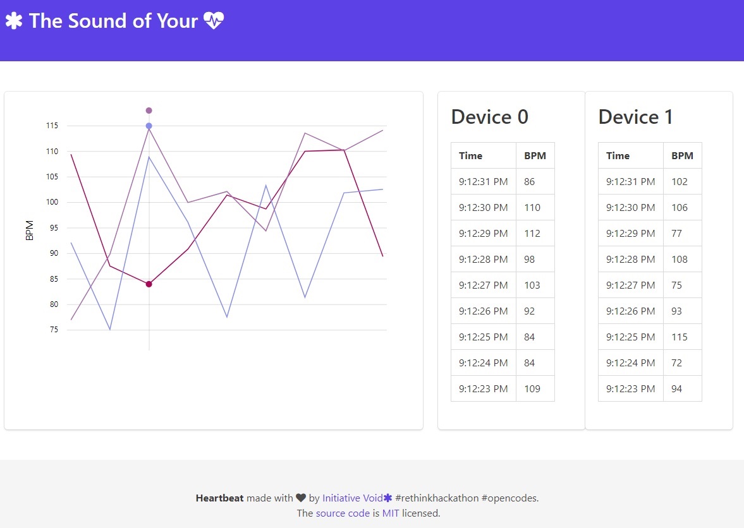Image resolution: width=744 pixels, height=528 pixels.
Task: Click the 102 BPM cell in Device 1
Action: point(682,181)
